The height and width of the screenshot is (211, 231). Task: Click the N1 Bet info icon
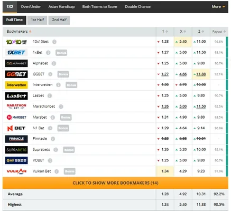tap(50, 128)
